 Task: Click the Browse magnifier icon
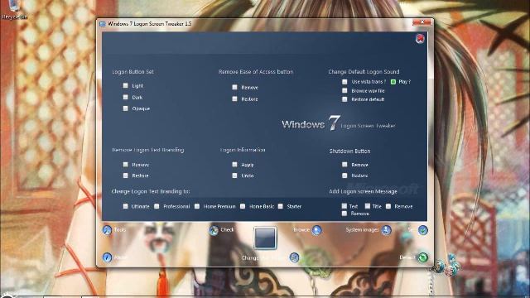pos(316,230)
